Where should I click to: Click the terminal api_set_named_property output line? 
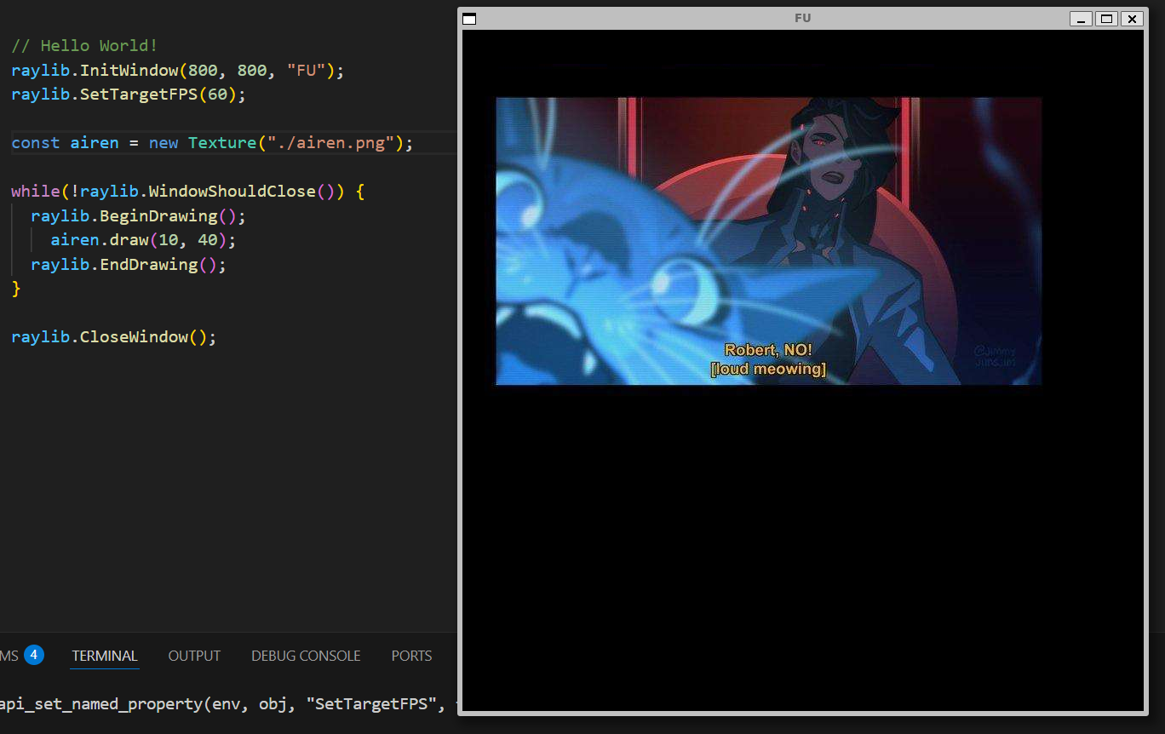pos(228,704)
